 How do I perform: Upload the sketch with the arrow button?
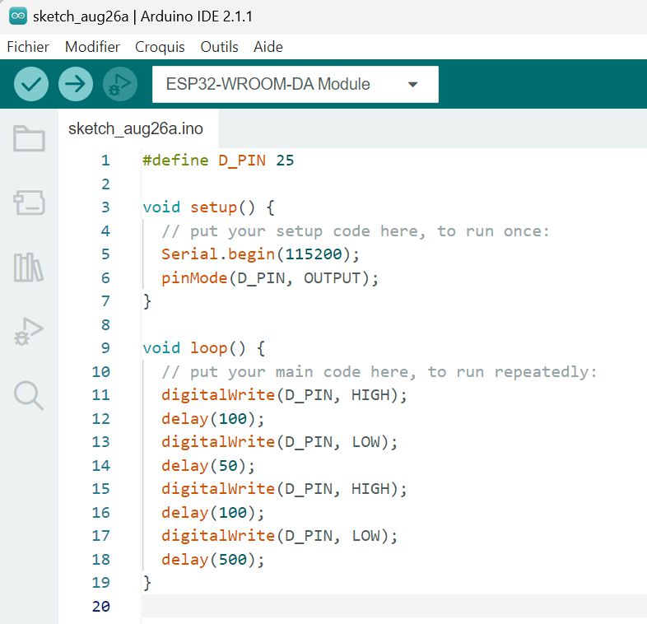(x=76, y=84)
